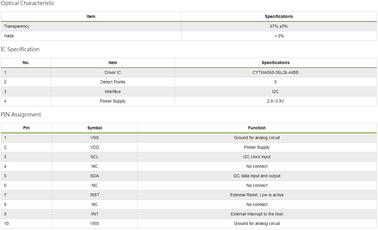The height and width of the screenshot is (230, 378).
Task: Click the 87% ±5% specification value
Action: pyautogui.click(x=278, y=26)
